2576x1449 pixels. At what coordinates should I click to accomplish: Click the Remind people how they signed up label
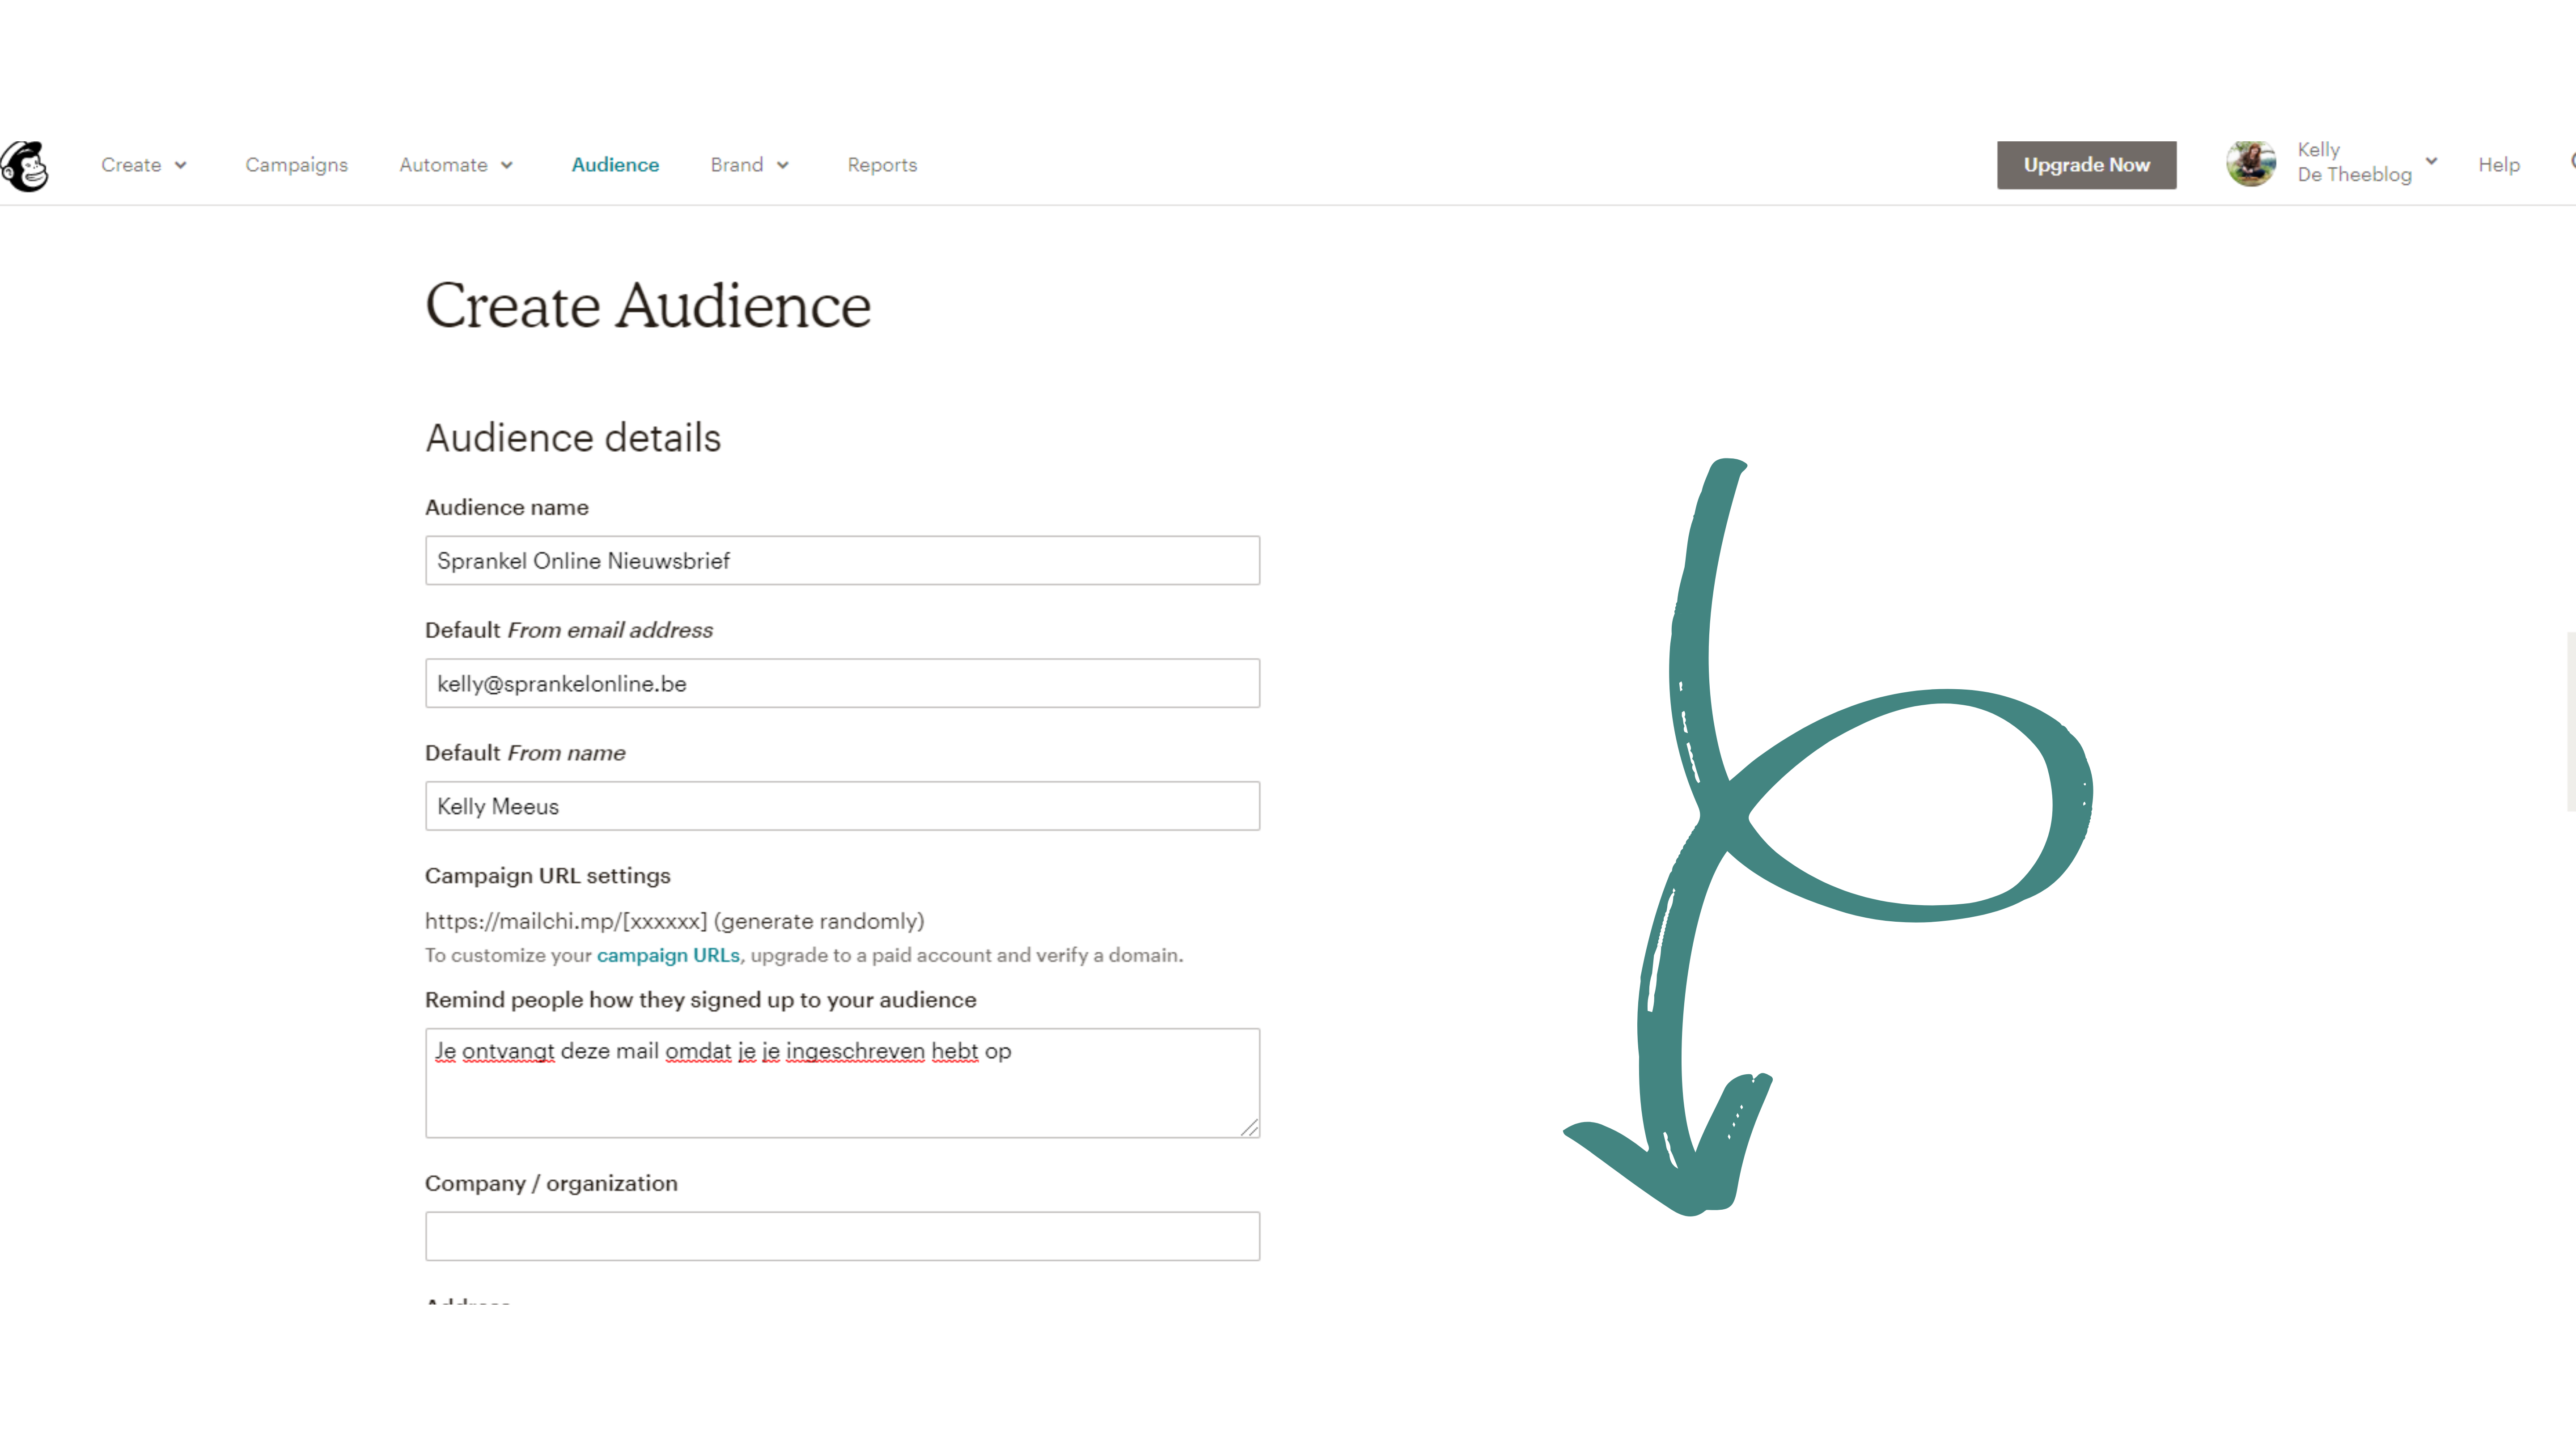(x=701, y=1000)
